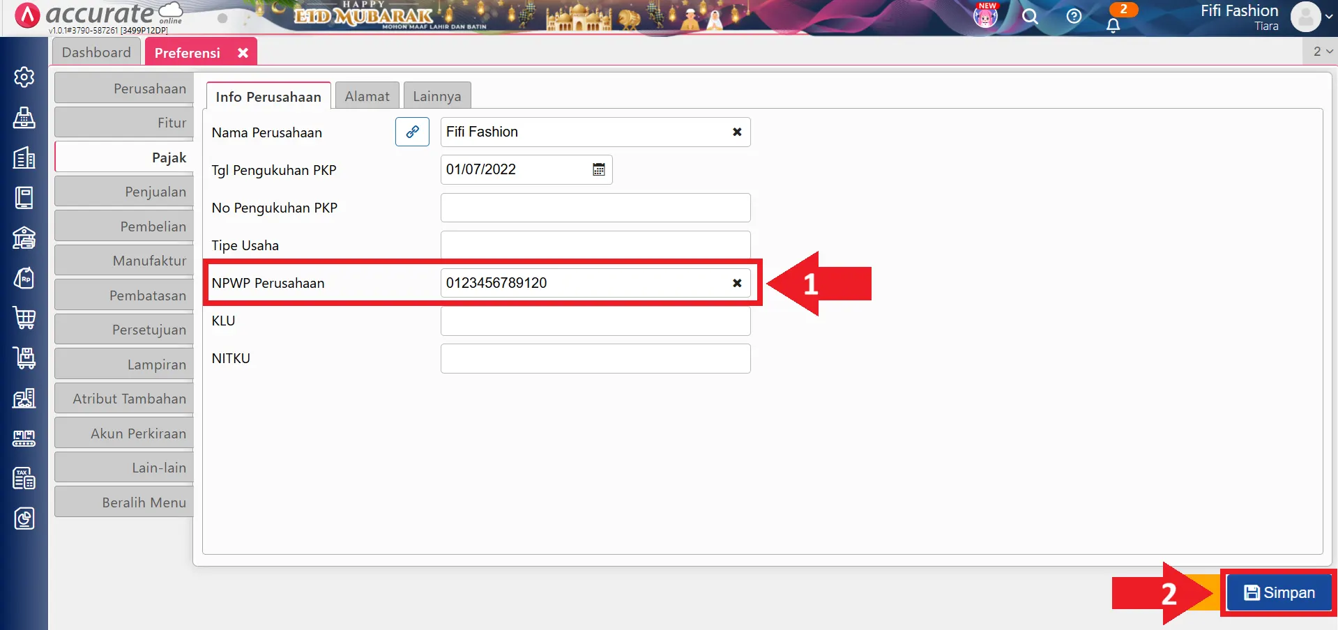The image size is (1338, 630).
Task: Open the calendar picker for Tgl Pengukuhan PKP
Action: click(x=598, y=169)
